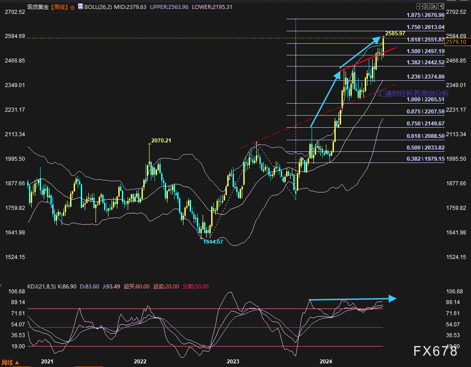Viewport: 471px width, 367px height.
Task: Click the 1.618 \ 2551.87 Fibonacci level
Action: point(425,40)
